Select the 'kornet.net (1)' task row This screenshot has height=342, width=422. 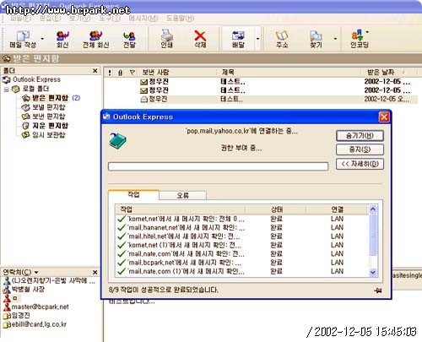(242, 245)
